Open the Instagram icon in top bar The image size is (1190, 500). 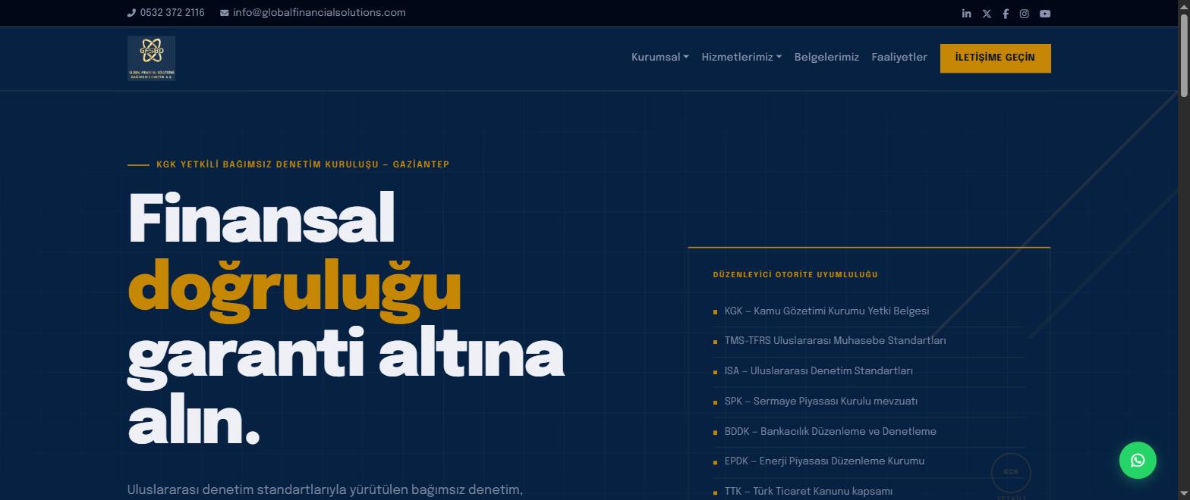1024,14
